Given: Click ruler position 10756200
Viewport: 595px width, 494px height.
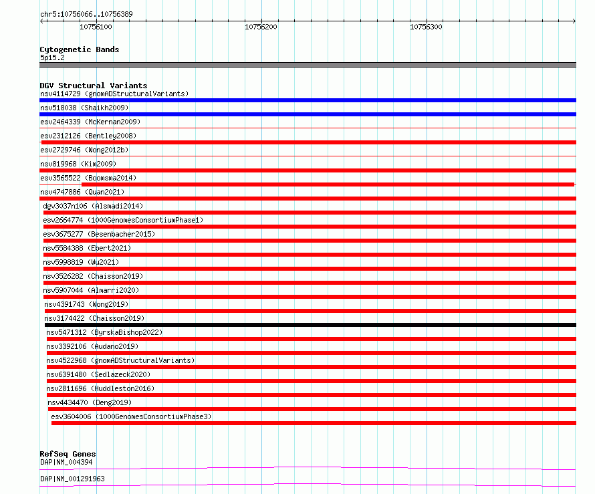Looking at the screenshot, I should point(261,27).
